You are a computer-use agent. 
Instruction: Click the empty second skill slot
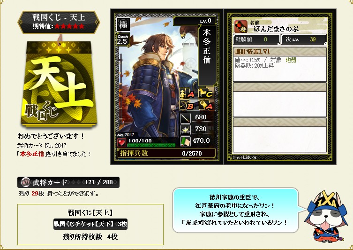(279, 100)
